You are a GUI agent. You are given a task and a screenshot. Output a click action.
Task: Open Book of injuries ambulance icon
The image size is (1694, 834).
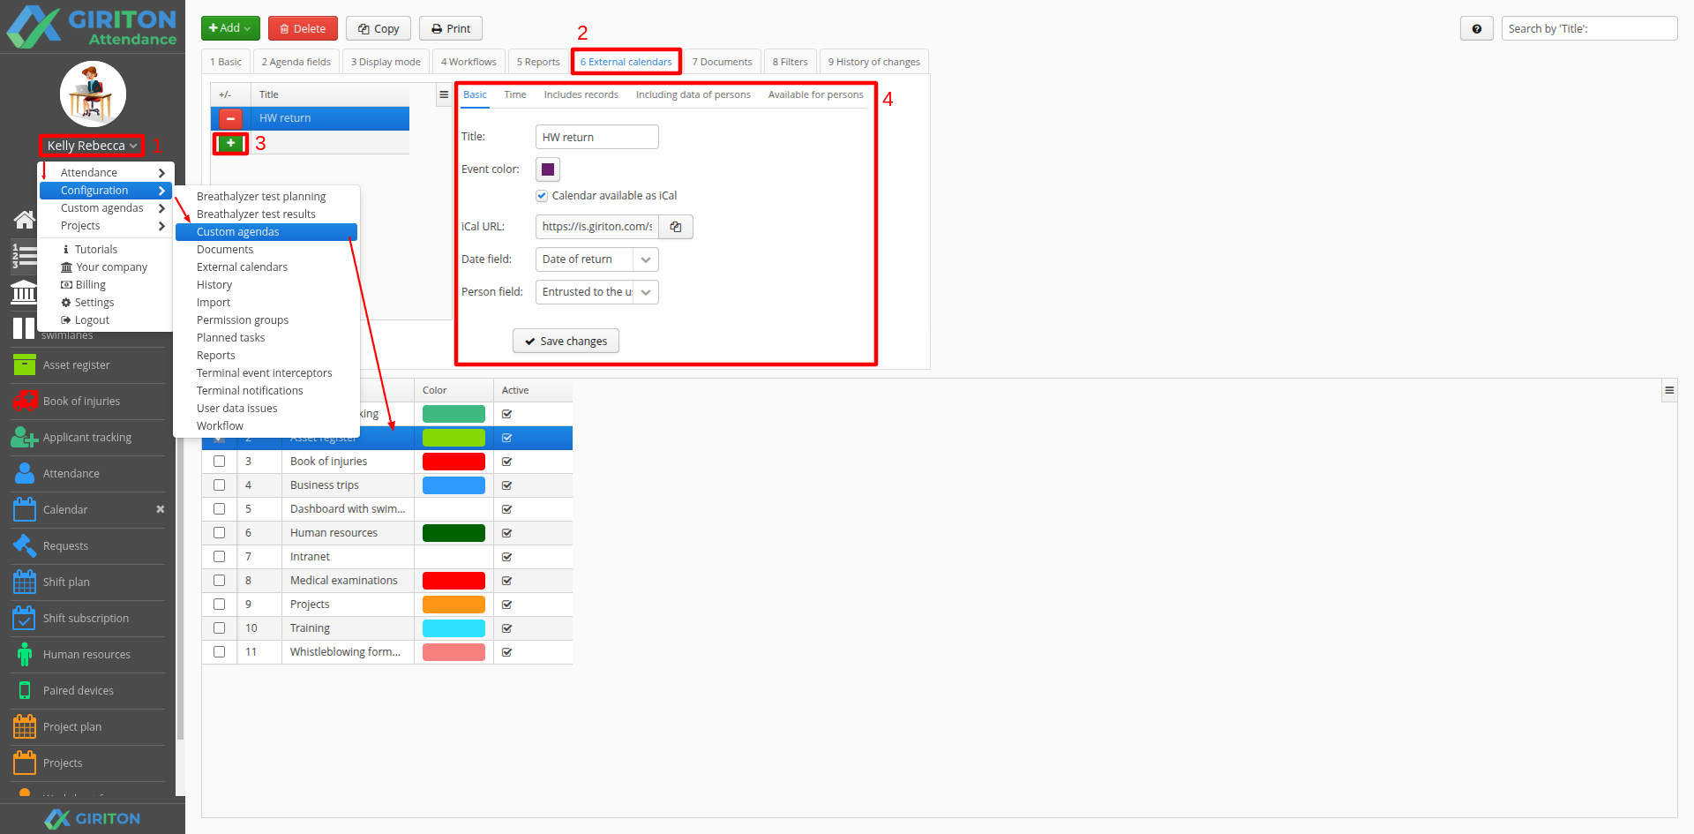tap(25, 401)
